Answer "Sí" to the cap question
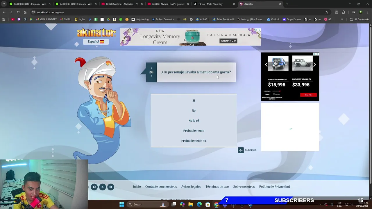This screenshot has width=372, height=209. coord(194,100)
